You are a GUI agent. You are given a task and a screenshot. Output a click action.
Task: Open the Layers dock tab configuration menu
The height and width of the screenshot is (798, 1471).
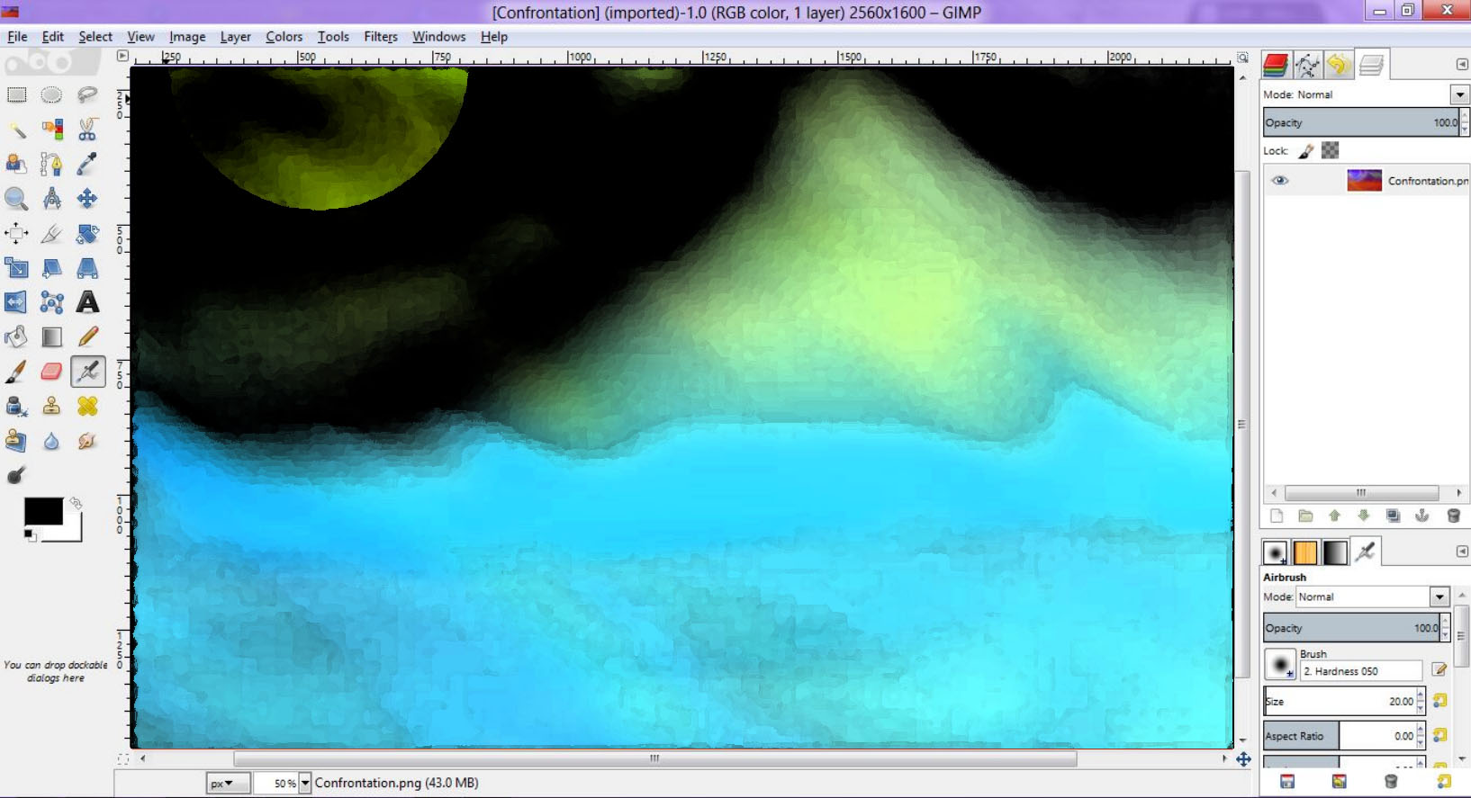point(1461,65)
